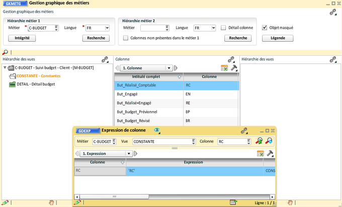This screenshot has width=342, height=207.
Task: Click the eraser icon in Expression window status bar
Action: coord(77,202)
